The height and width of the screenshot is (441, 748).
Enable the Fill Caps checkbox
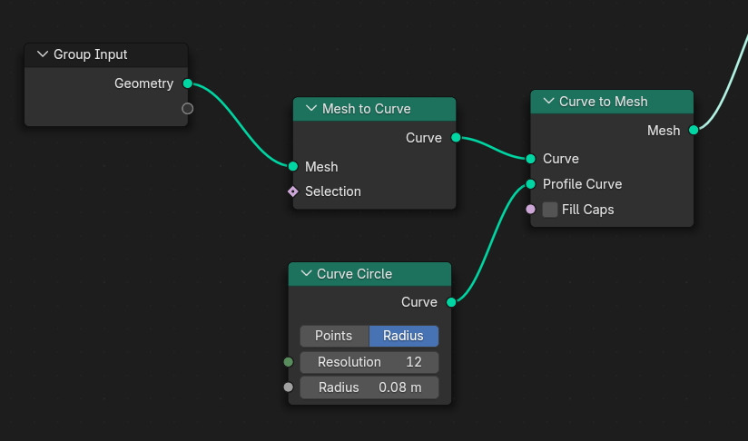click(x=550, y=210)
